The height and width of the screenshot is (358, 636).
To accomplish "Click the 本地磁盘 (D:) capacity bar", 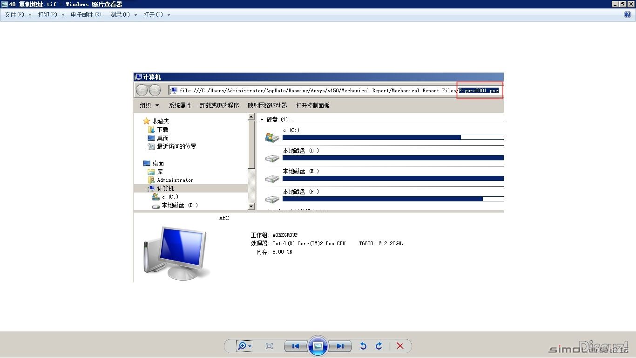I will [393, 158].
